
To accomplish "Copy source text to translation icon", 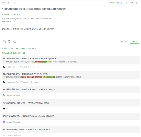I will [x=4, y=41].
